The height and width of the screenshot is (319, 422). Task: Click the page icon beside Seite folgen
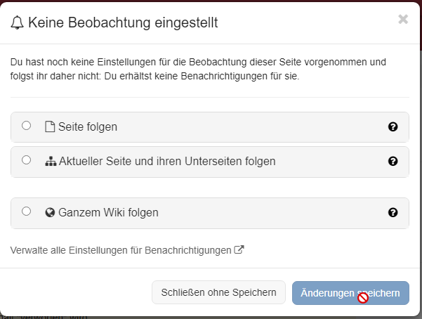(50, 126)
